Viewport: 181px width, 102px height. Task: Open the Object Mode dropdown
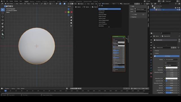click(10, 4)
